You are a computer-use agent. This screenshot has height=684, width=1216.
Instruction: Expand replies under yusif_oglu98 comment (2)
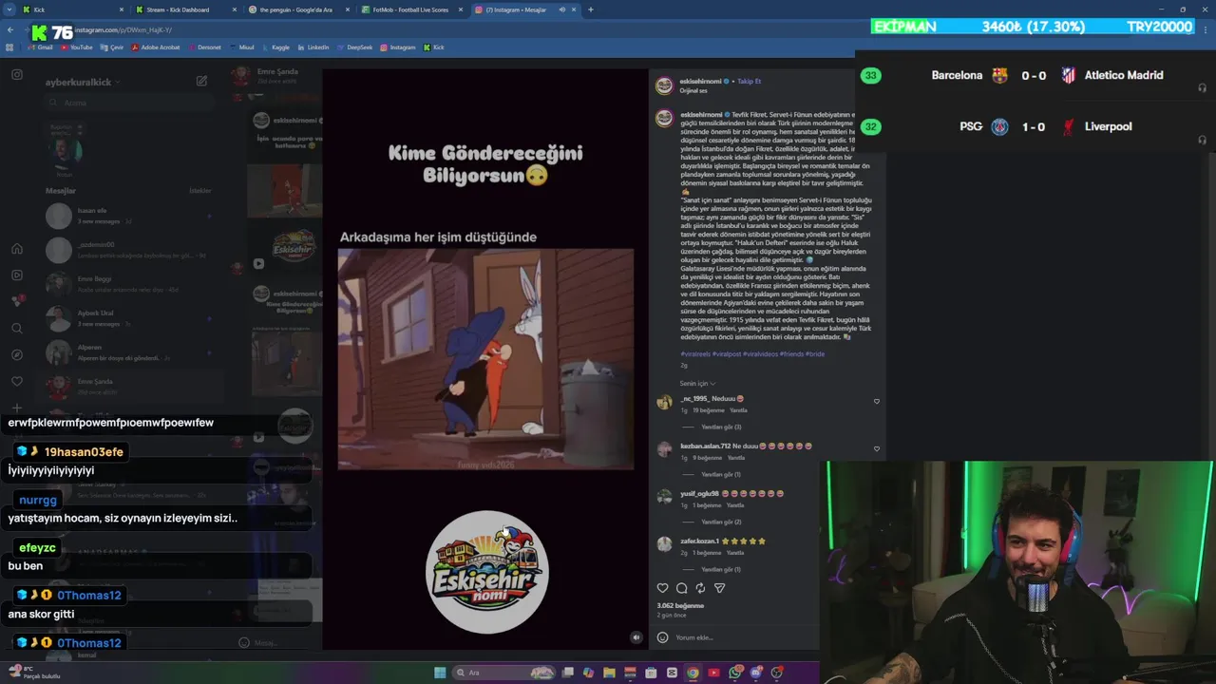721,522
